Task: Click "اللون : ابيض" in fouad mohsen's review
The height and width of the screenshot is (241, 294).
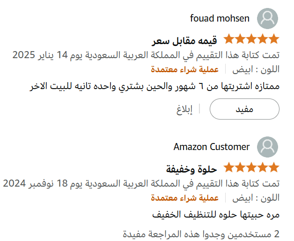Action: 256,70
